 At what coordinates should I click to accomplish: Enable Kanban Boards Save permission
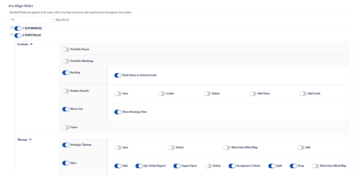[x=118, y=94]
